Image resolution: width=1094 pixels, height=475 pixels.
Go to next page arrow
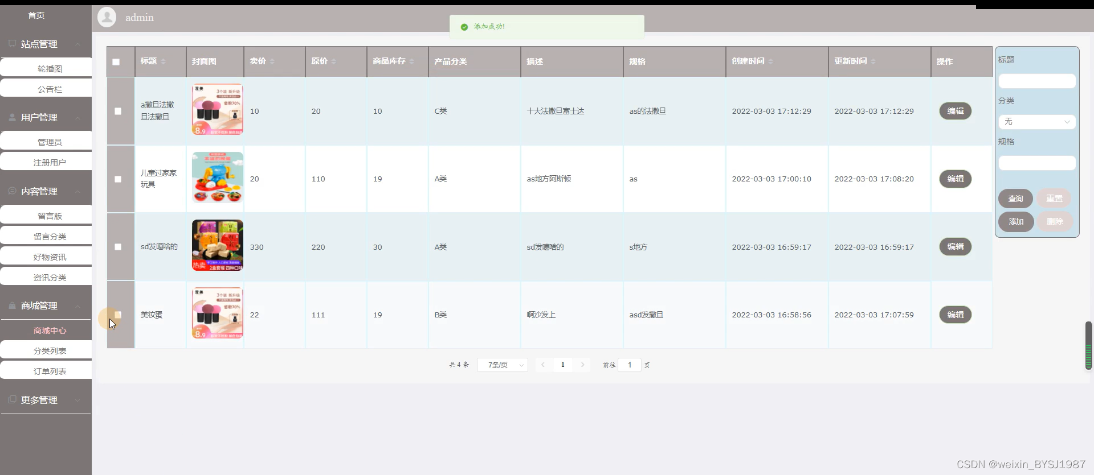coord(582,365)
